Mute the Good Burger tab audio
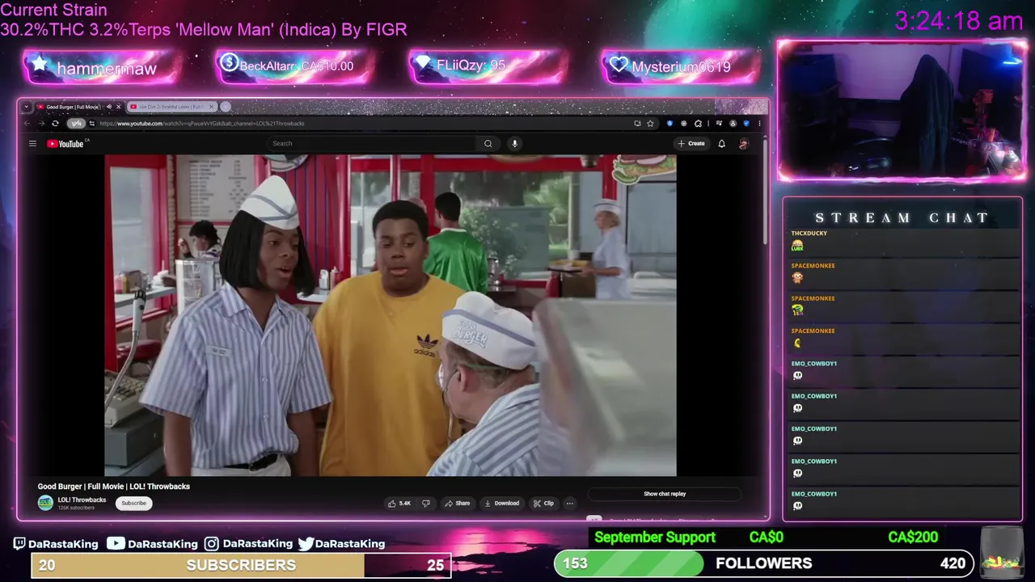This screenshot has height=582, width=1035. (108, 107)
